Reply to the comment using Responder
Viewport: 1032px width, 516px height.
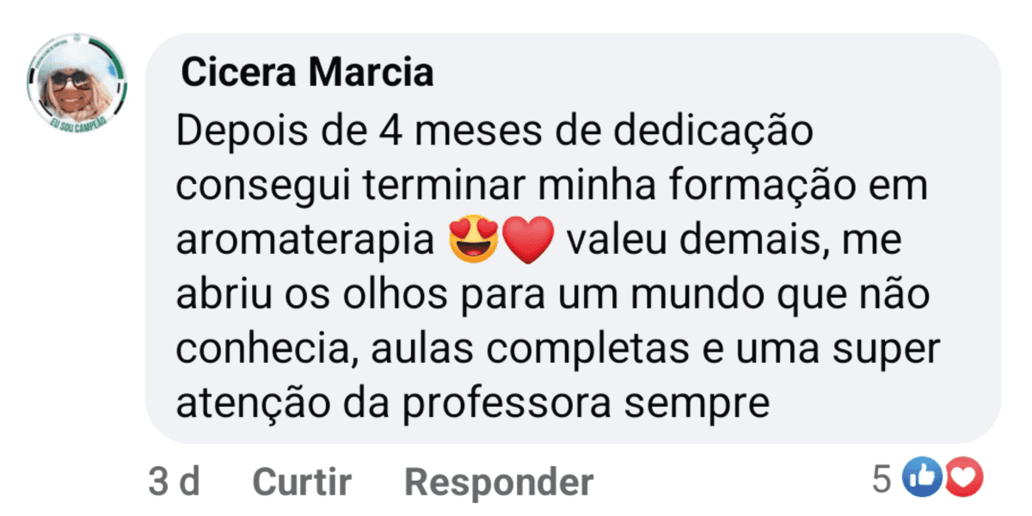click(x=499, y=482)
